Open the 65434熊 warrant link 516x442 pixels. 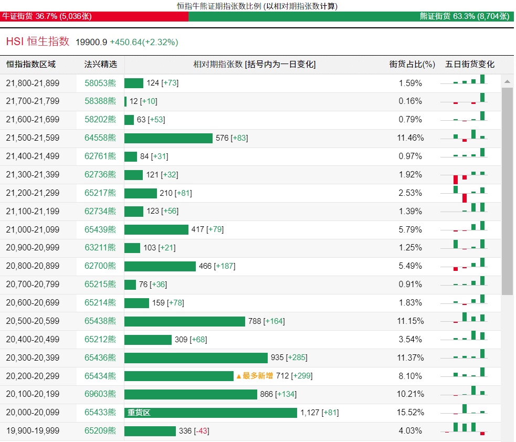pos(100,376)
